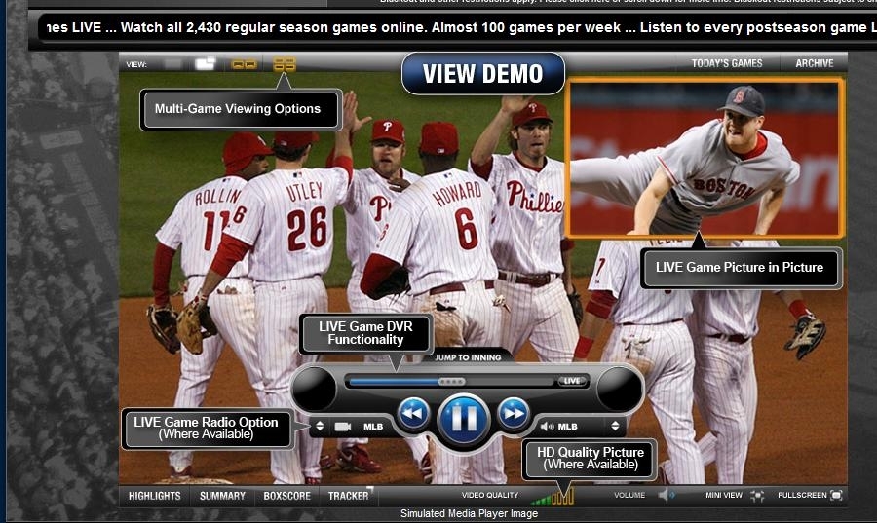877x523 pixels.
Task: Open the TODAY'S GAMES tab
Action: pyautogui.click(x=727, y=63)
